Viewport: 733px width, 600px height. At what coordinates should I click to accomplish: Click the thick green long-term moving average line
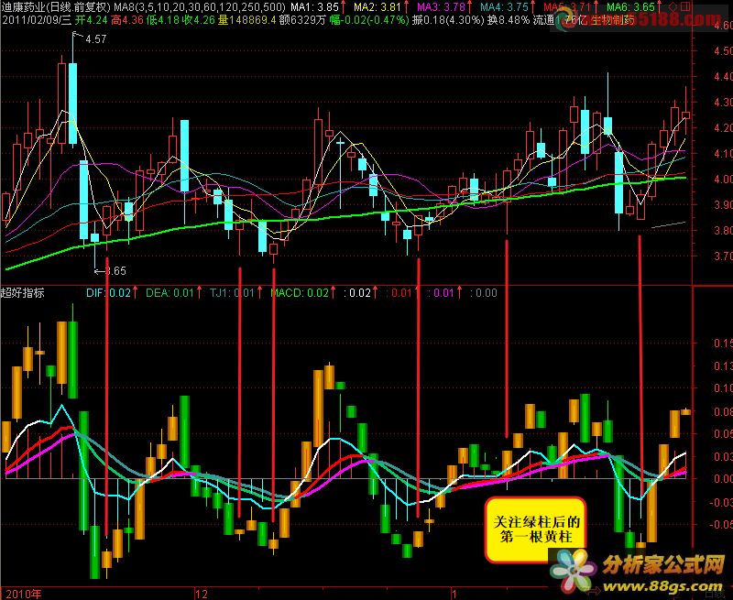346,216
